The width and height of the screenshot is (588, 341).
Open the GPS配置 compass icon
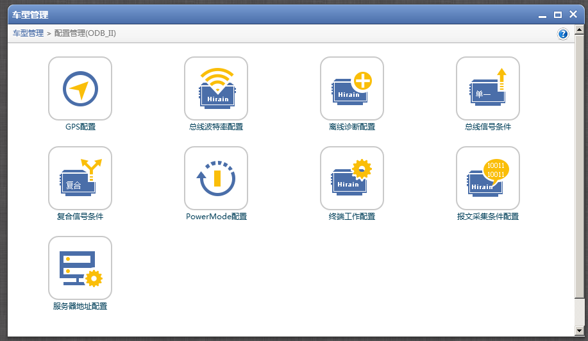80,88
